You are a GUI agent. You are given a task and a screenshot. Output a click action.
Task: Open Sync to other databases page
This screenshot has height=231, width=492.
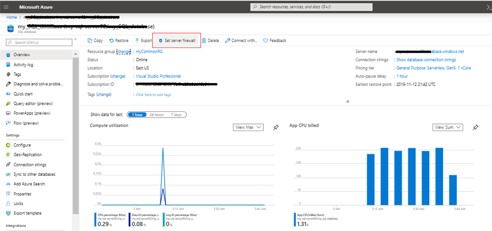pyautogui.click(x=35, y=174)
